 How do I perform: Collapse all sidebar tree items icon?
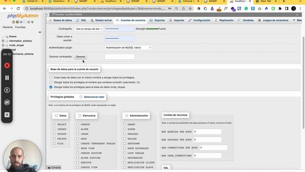click(x=40, y=32)
